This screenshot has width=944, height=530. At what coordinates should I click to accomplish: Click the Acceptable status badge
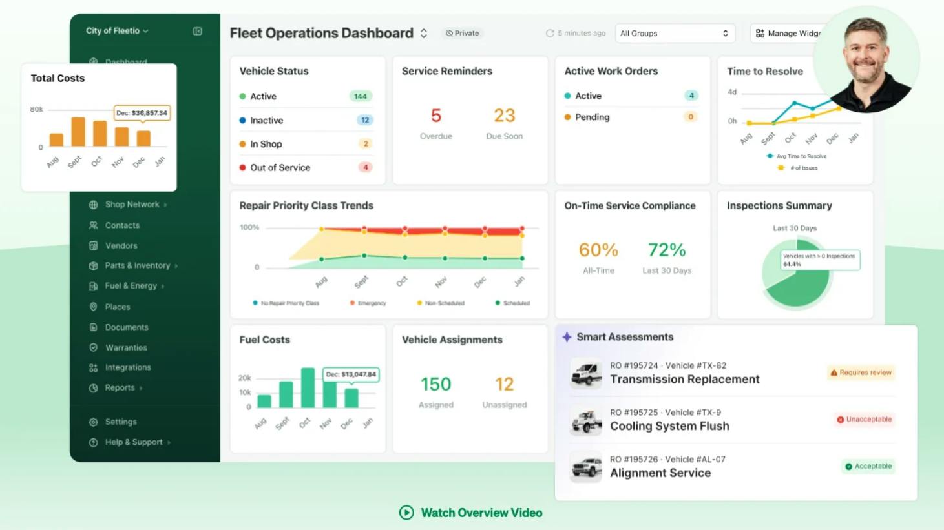(x=868, y=466)
